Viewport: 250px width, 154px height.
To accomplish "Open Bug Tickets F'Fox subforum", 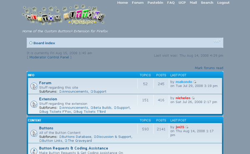I will pyautogui.click(x=57, y=112).
